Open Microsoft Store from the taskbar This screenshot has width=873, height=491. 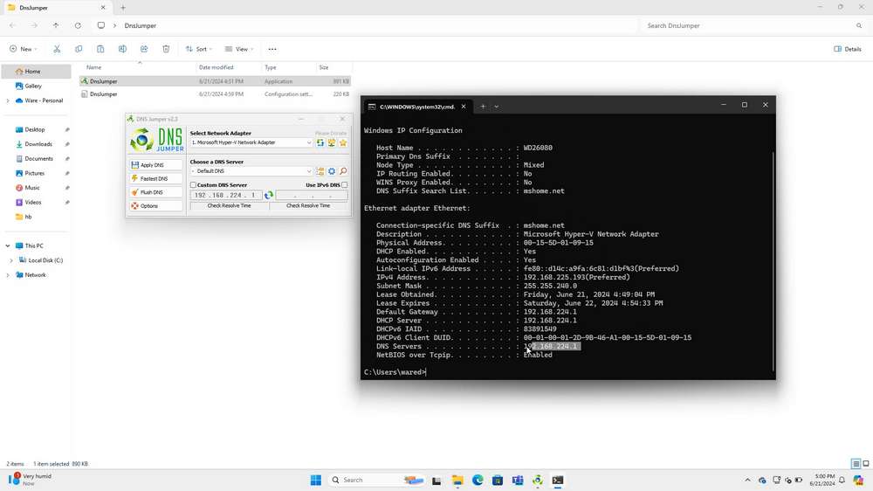[x=498, y=480]
